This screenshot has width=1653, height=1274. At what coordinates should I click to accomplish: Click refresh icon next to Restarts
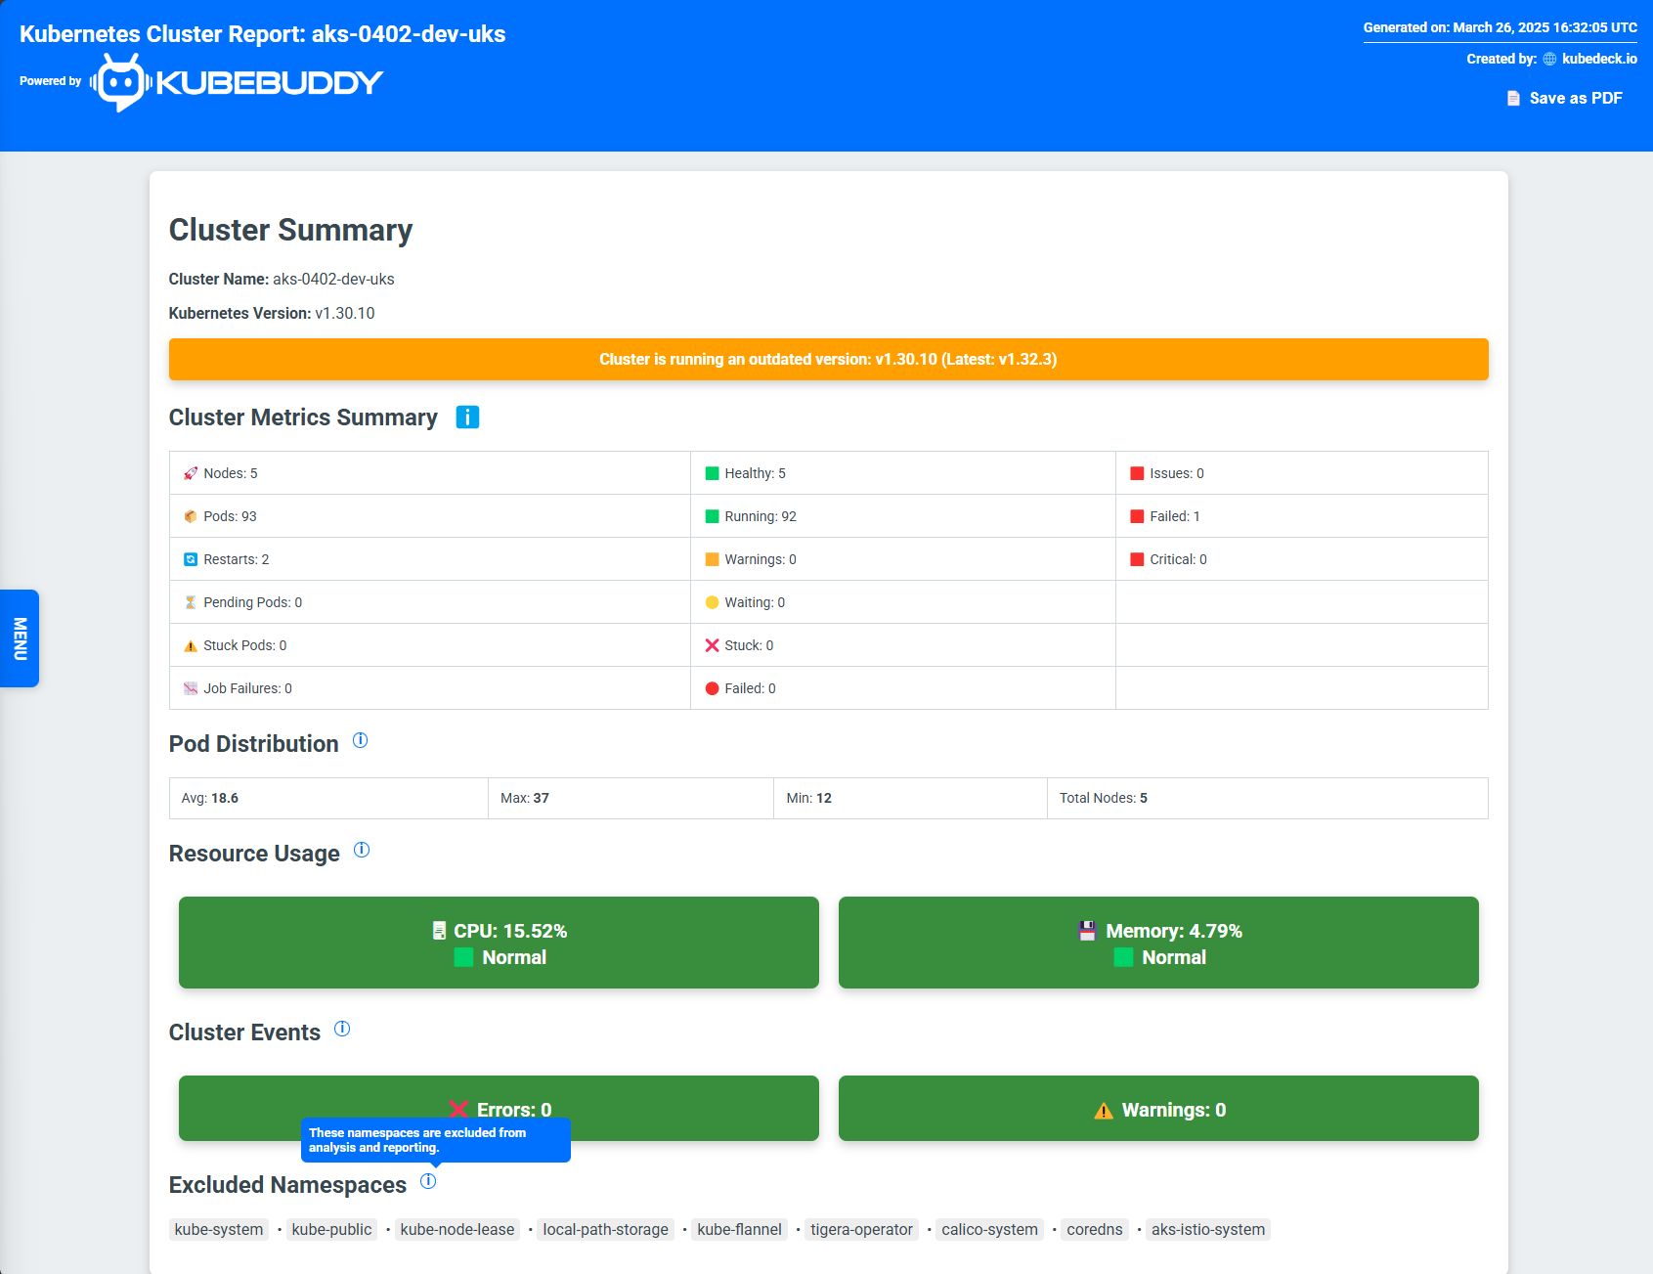coord(191,559)
